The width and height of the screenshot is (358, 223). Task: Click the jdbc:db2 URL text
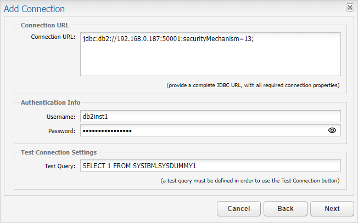(x=168, y=39)
